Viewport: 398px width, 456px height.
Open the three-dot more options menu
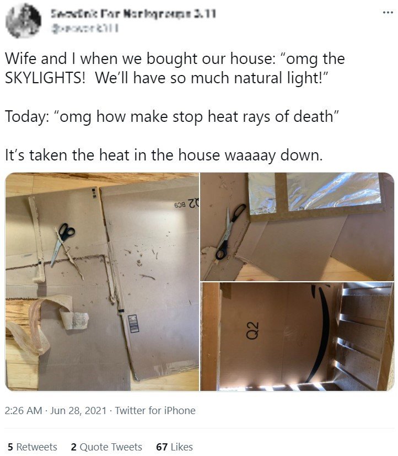(x=388, y=13)
